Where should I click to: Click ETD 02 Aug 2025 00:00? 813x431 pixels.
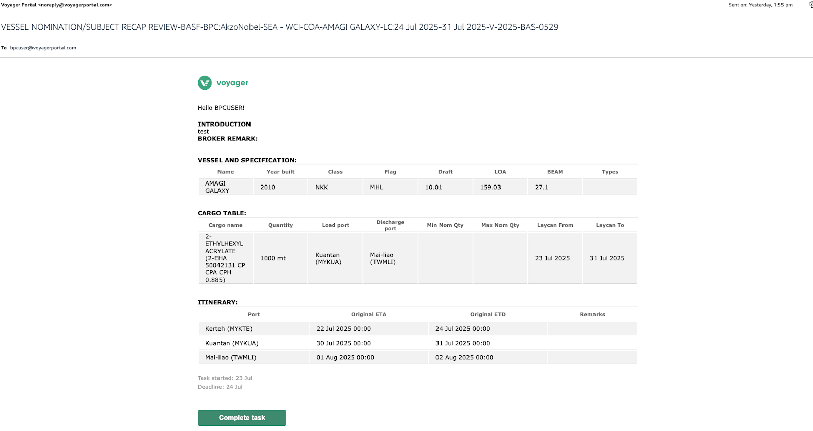464,357
